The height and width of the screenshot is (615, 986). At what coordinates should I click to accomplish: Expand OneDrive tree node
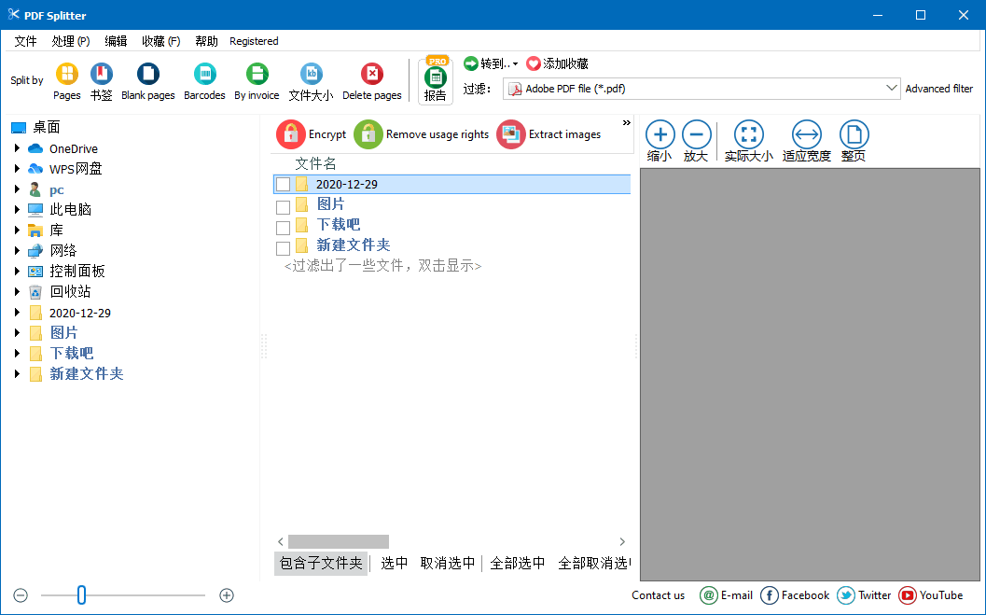coord(17,148)
